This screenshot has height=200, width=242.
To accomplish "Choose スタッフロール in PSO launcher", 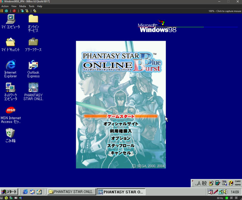I will coord(121,145).
